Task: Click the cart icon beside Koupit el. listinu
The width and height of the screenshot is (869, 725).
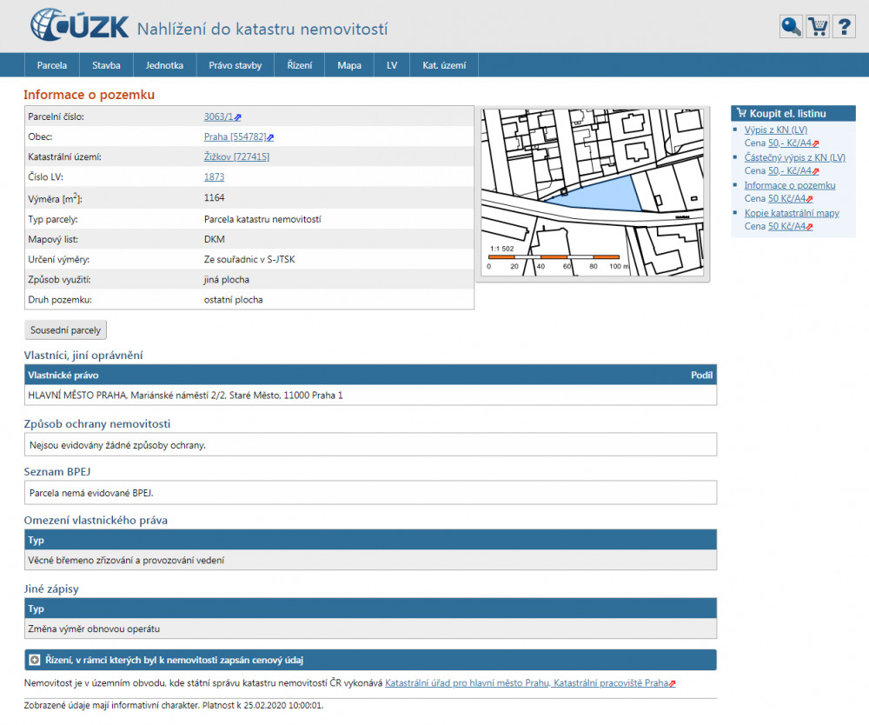Action: [x=741, y=113]
